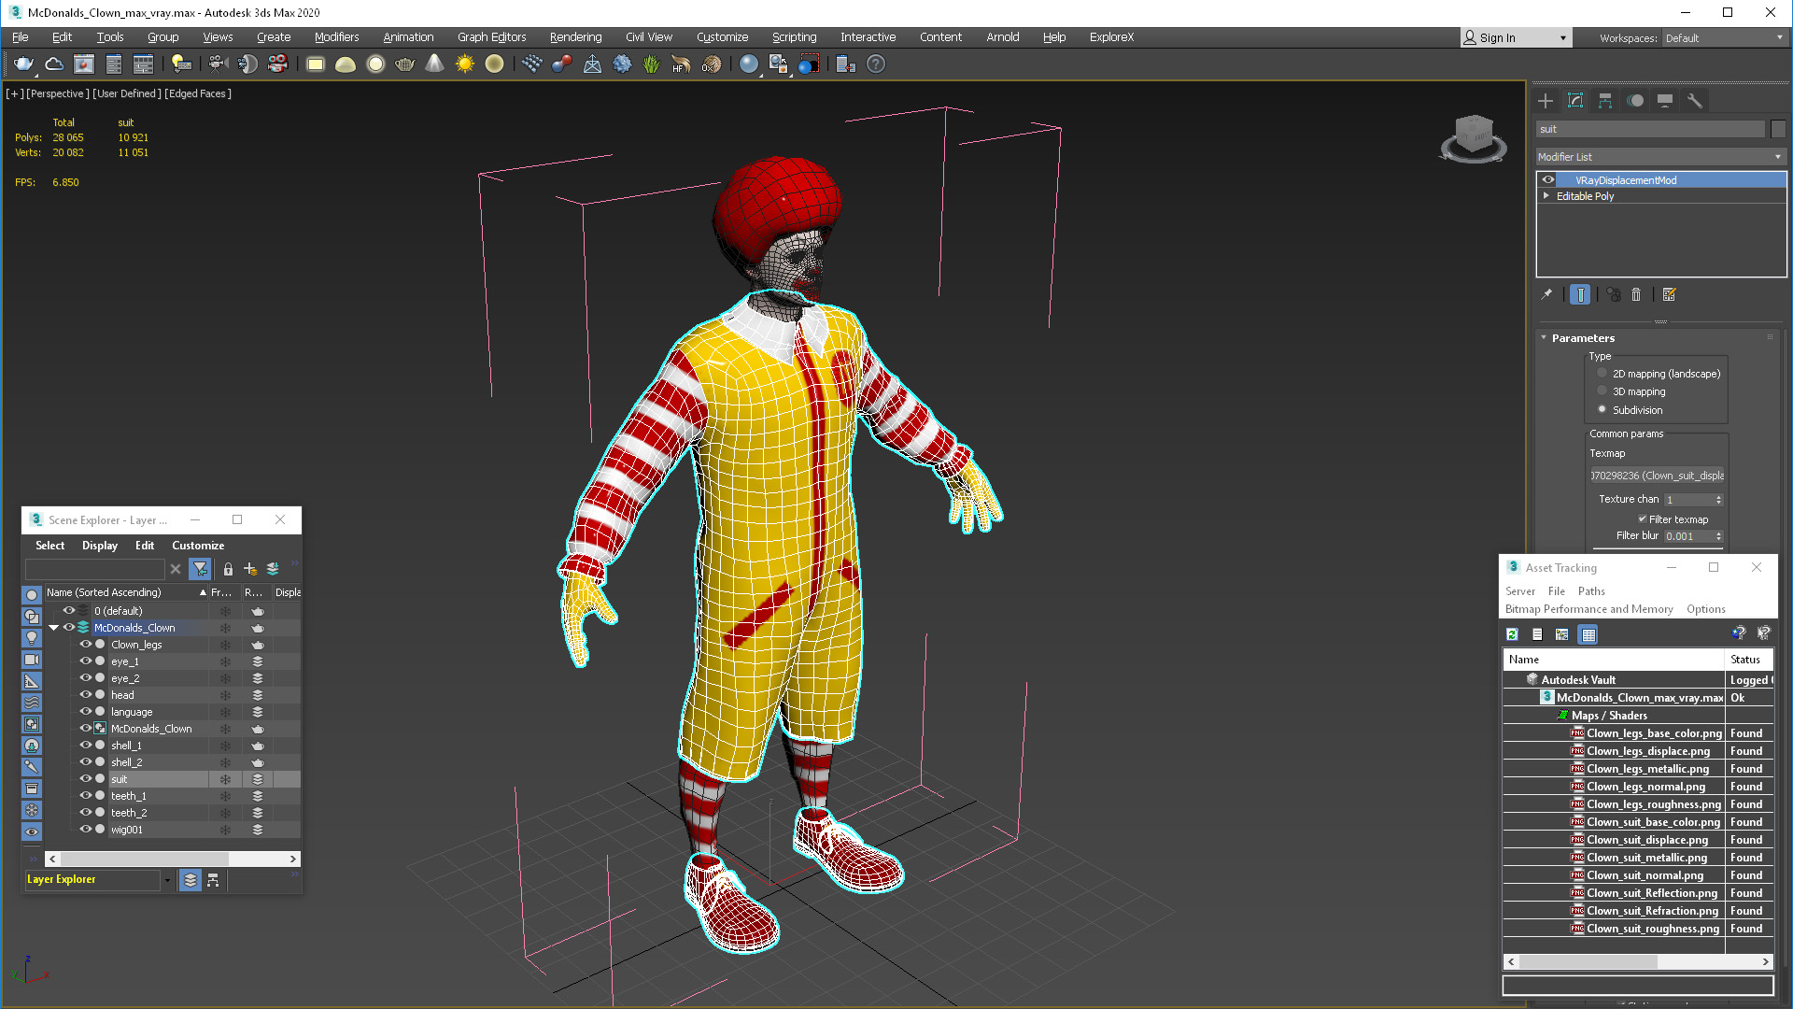Image resolution: width=1793 pixels, height=1009 pixels.
Task: Click Create New Layer icon in Scene Explorer
Action: 250,569
